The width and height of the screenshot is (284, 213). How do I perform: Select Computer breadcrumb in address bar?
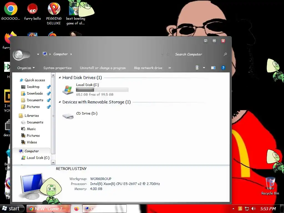coord(60,54)
